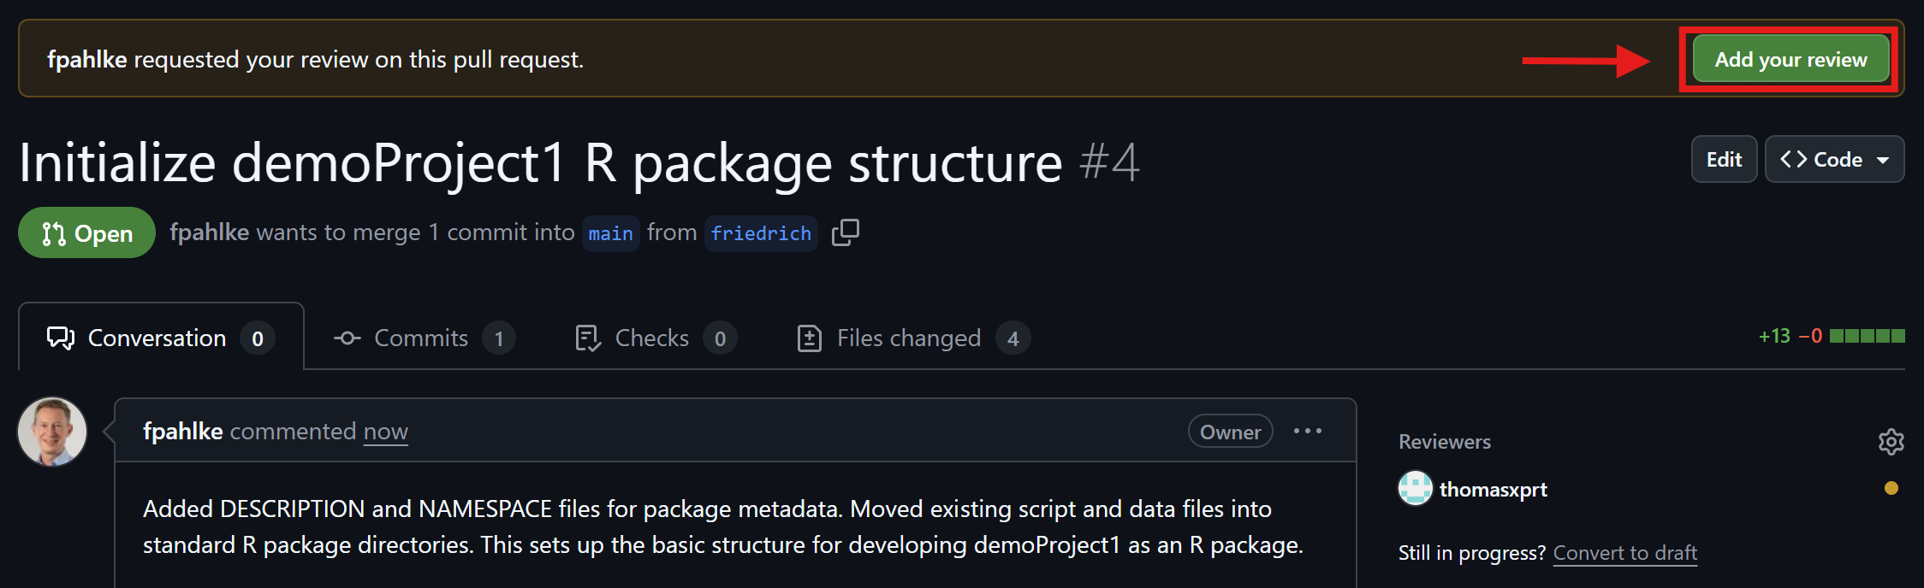Click the thomasxprt reviewer avatar

(1415, 489)
